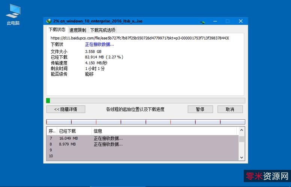Click the 各线程的起始位置以及下载进度 label
The image size is (291, 187).
[x=135, y=109]
